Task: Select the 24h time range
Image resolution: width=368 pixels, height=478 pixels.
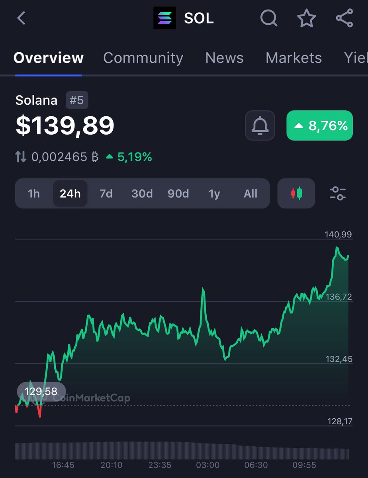Action: [70, 194]
